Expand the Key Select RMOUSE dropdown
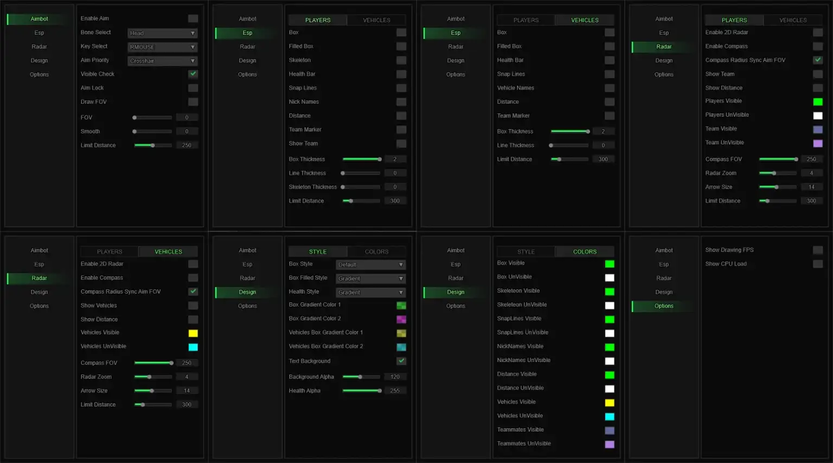The height and width of the screenshot is (463, 833). click(x=162, y=47)
